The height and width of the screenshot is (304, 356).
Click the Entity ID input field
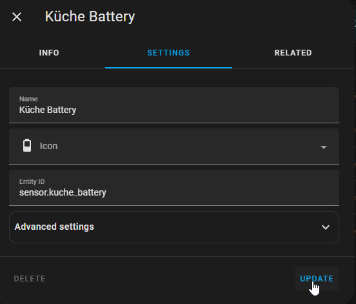coord(174,188)
